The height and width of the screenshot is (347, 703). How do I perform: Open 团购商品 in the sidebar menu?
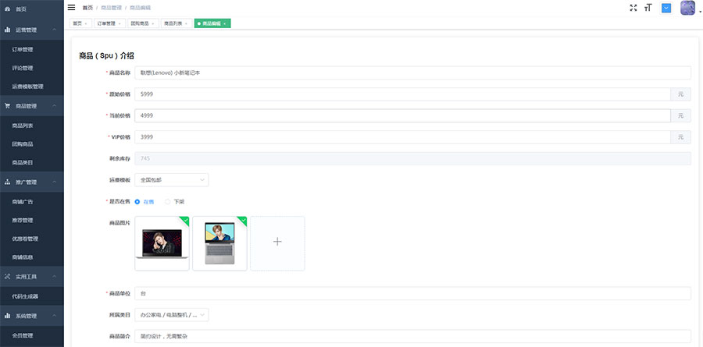pyautogui.click(x=32, y=144)
